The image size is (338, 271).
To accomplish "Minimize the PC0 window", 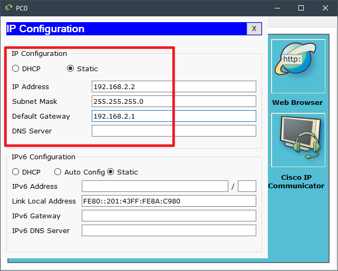I will [277, 8].
